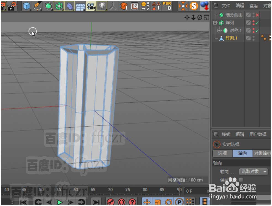Enable position recording (move) toggle

tap(147, 202)
